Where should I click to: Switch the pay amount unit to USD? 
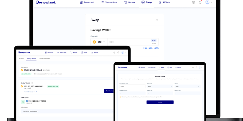[x=154, y=43]
